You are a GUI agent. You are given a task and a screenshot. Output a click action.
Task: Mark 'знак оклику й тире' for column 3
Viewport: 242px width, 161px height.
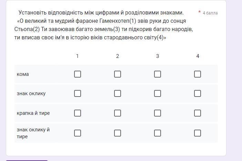point(158,133)
